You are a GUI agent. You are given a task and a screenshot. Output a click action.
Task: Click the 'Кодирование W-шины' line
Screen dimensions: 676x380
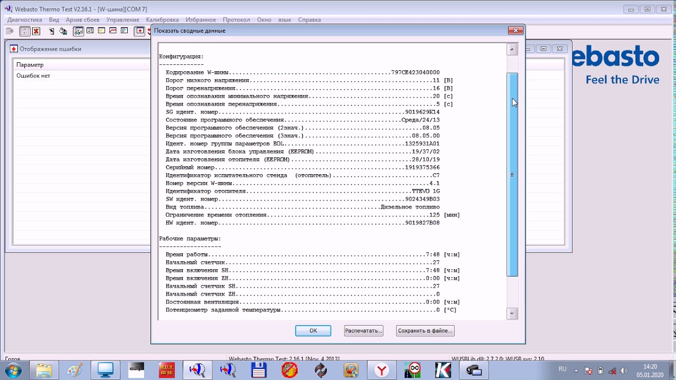303,72
